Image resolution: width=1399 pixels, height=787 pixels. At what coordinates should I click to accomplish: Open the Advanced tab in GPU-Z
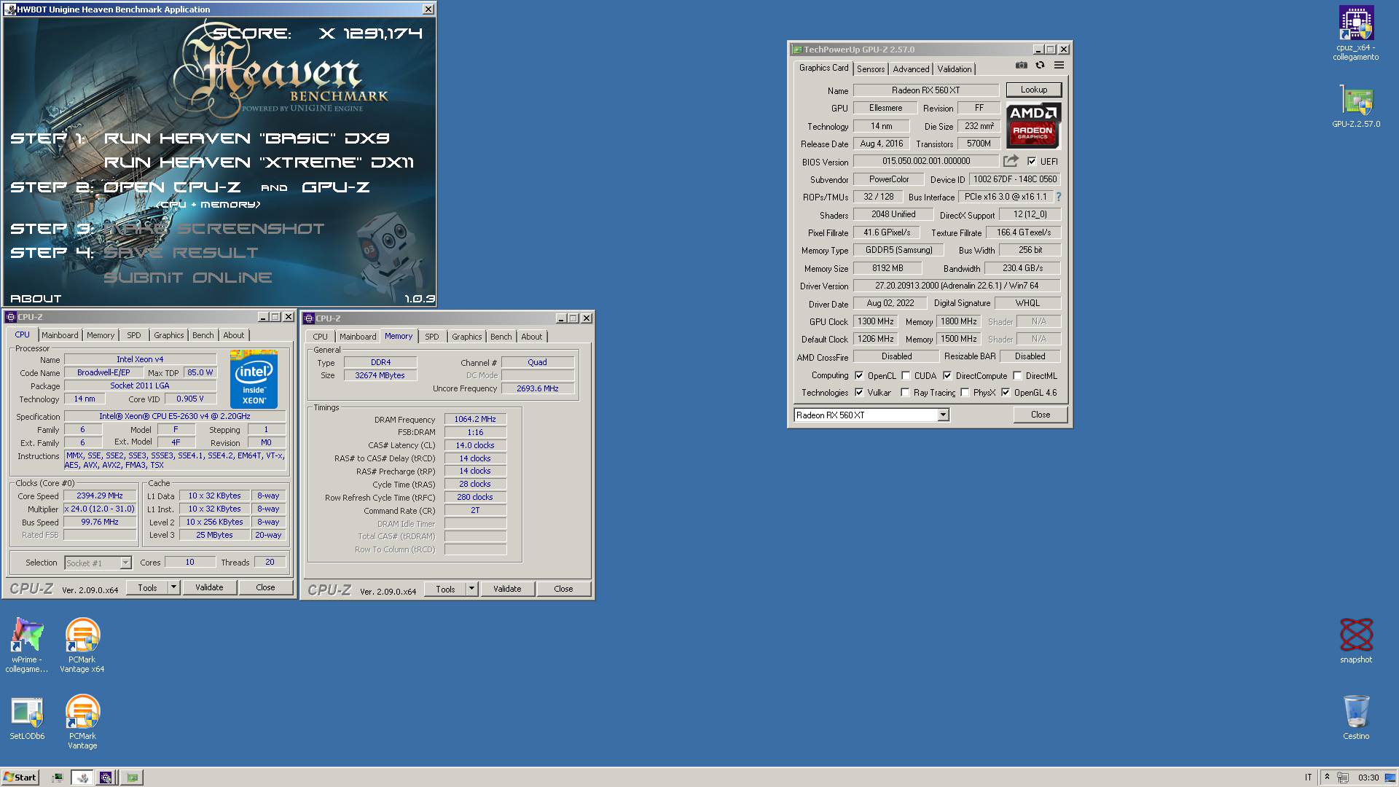(x=911, y=69)
